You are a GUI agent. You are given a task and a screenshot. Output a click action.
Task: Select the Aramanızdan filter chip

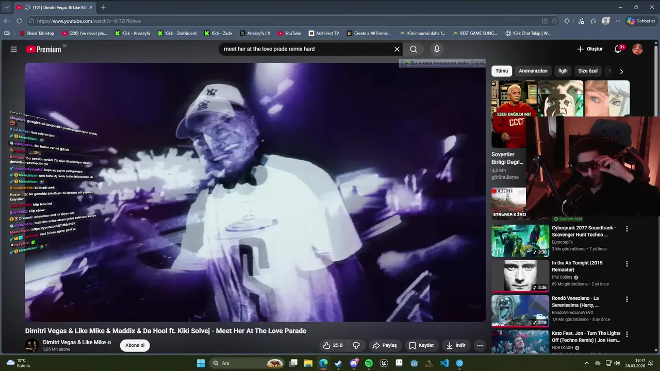(x=533, y=71)
